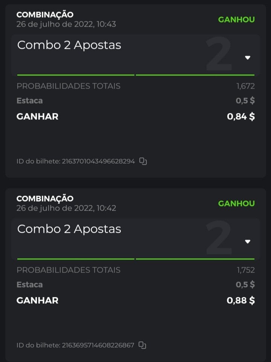271x362 pixels.
Task: Click GANHOU status on the 10:43 bet
Action: click(x=236, y=20)
